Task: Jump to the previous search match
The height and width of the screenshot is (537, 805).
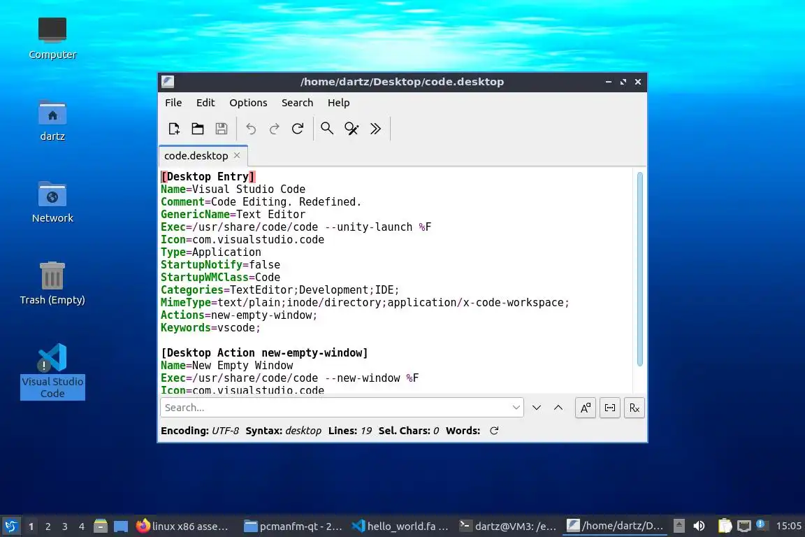Action: (558, 408)
